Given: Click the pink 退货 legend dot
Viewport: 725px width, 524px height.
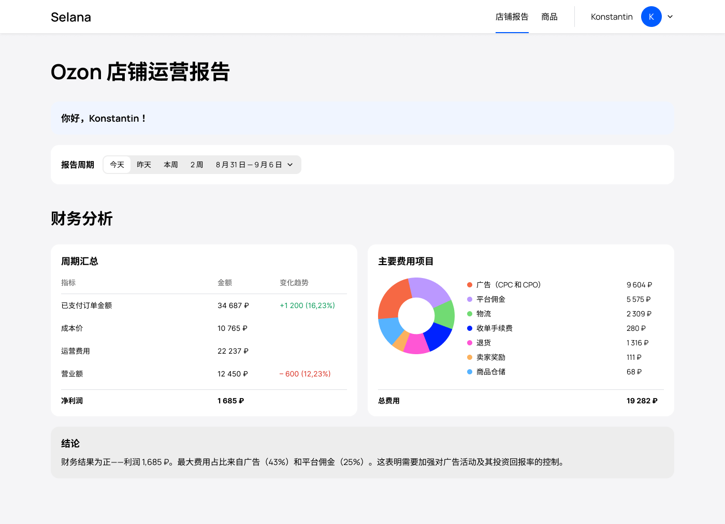Looking at the screenshot, I should tap(470, 343).
